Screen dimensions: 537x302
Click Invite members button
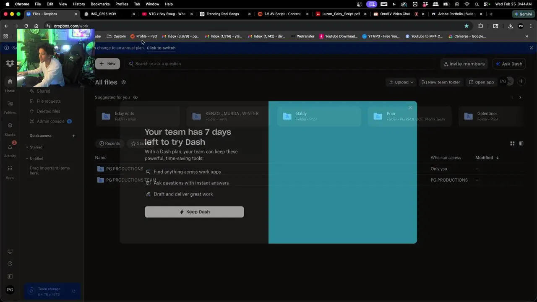coord(464,64)
